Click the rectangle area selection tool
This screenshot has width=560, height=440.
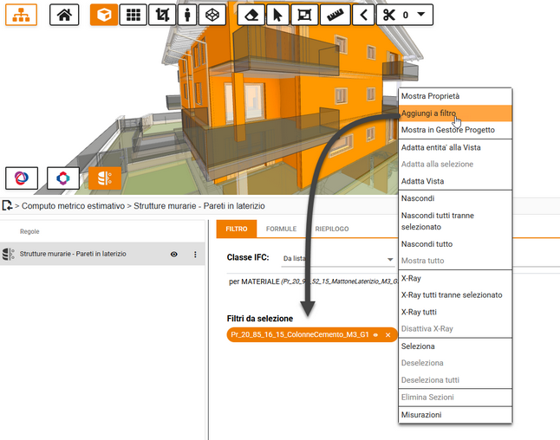click(304, 15)
